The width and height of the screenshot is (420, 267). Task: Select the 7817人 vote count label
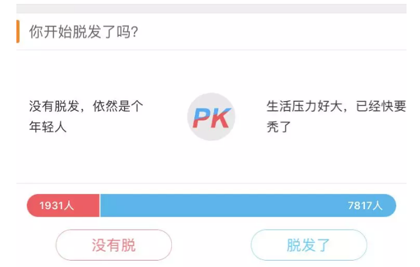pyautogui.click(x=364, y=206)
